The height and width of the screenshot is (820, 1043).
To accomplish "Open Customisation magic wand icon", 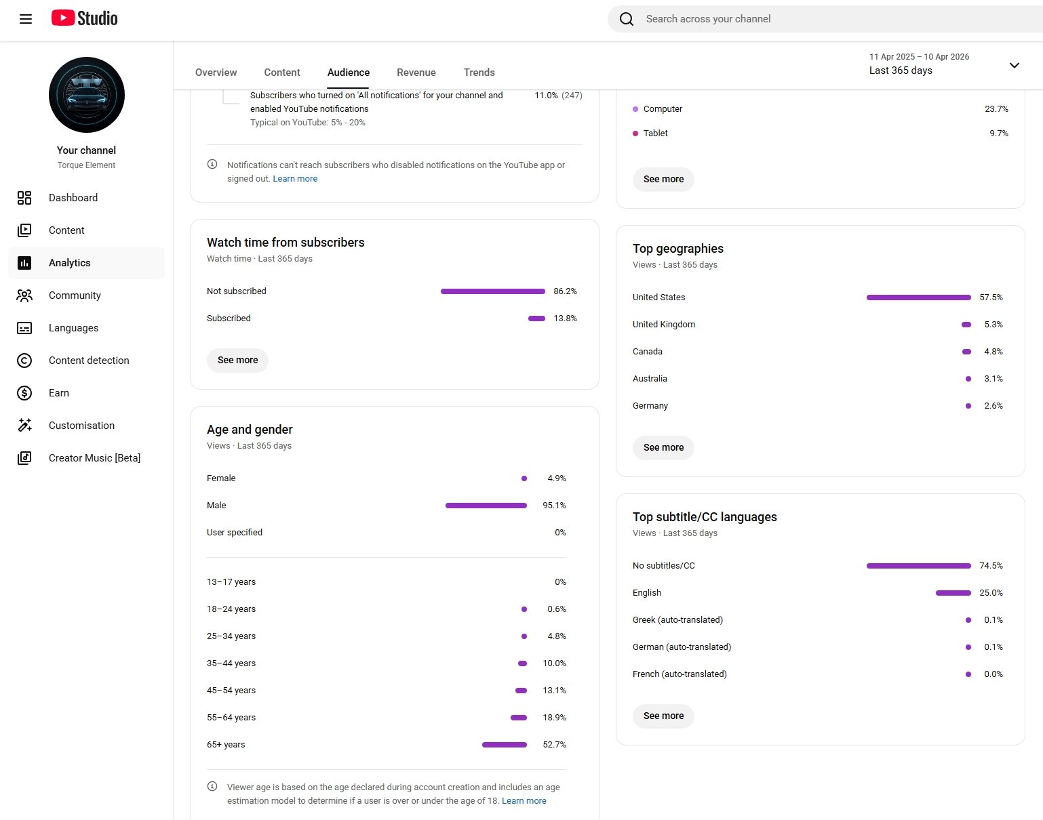I will click(24, 426).
